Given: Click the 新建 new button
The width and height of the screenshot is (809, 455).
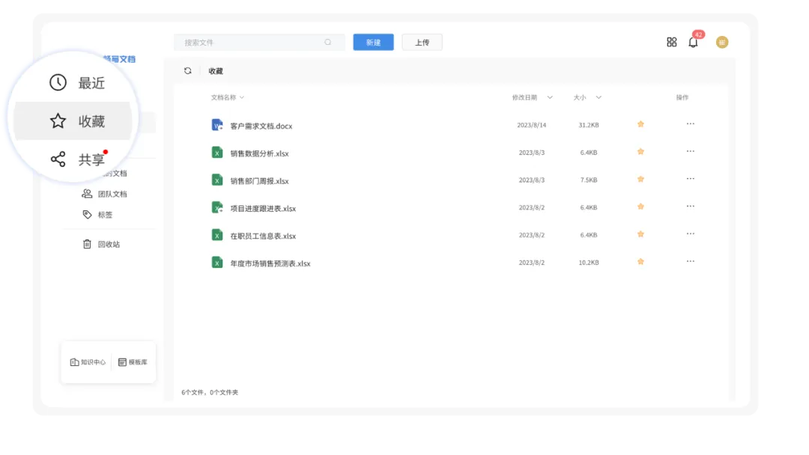Looking at the screenshot, I should click(x=373, y=42).
